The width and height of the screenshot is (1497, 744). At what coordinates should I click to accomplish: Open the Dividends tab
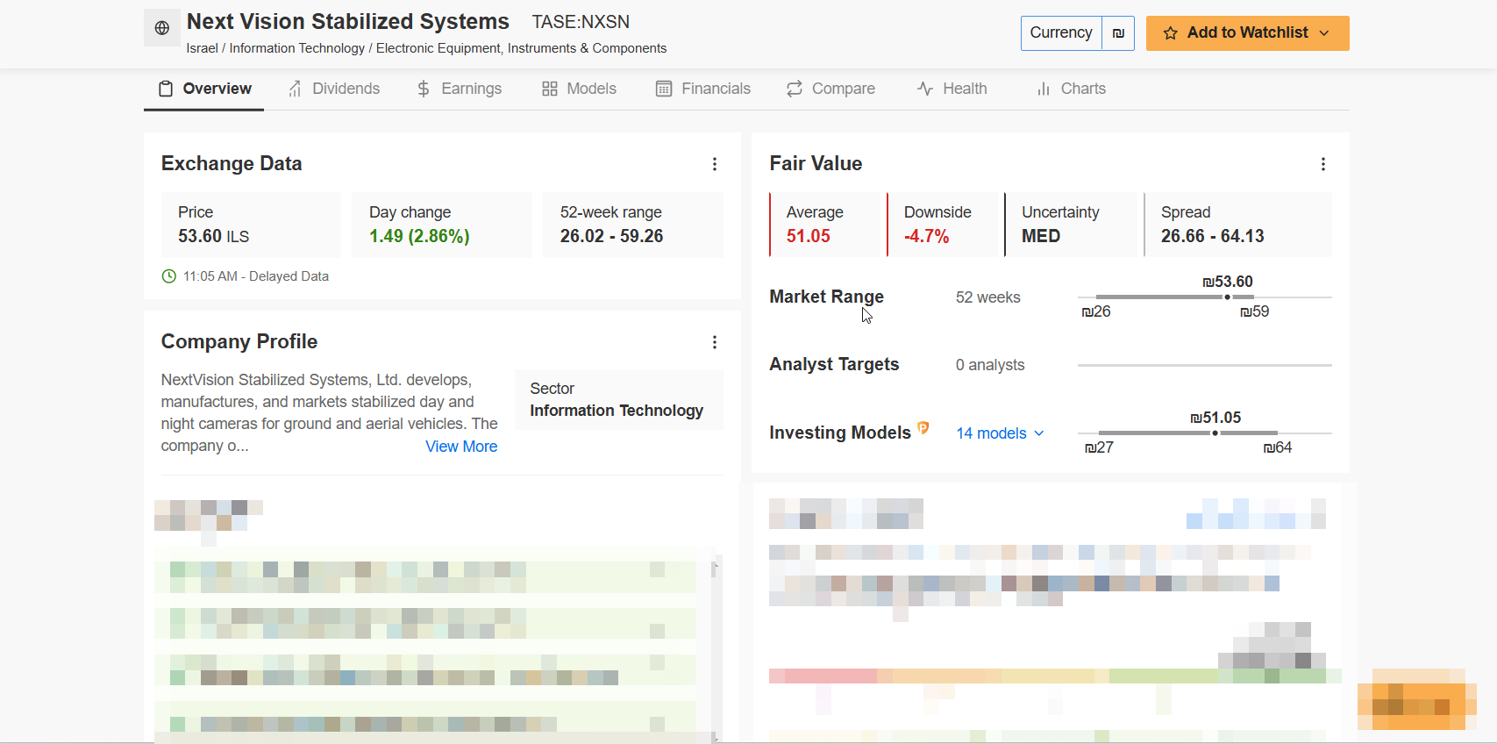tap(333, 89)
